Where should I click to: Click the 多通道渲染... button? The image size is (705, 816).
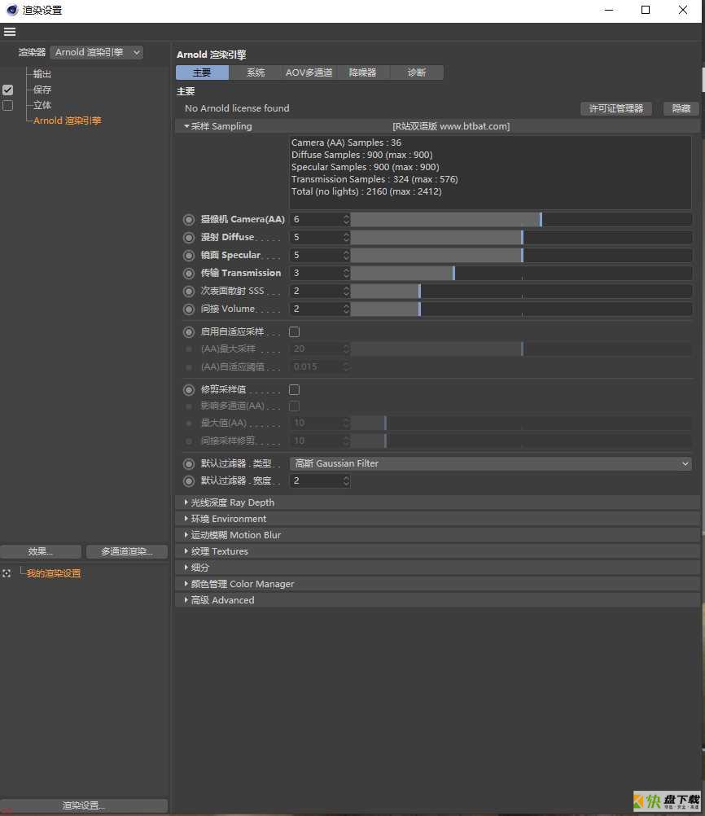point(127,551)
